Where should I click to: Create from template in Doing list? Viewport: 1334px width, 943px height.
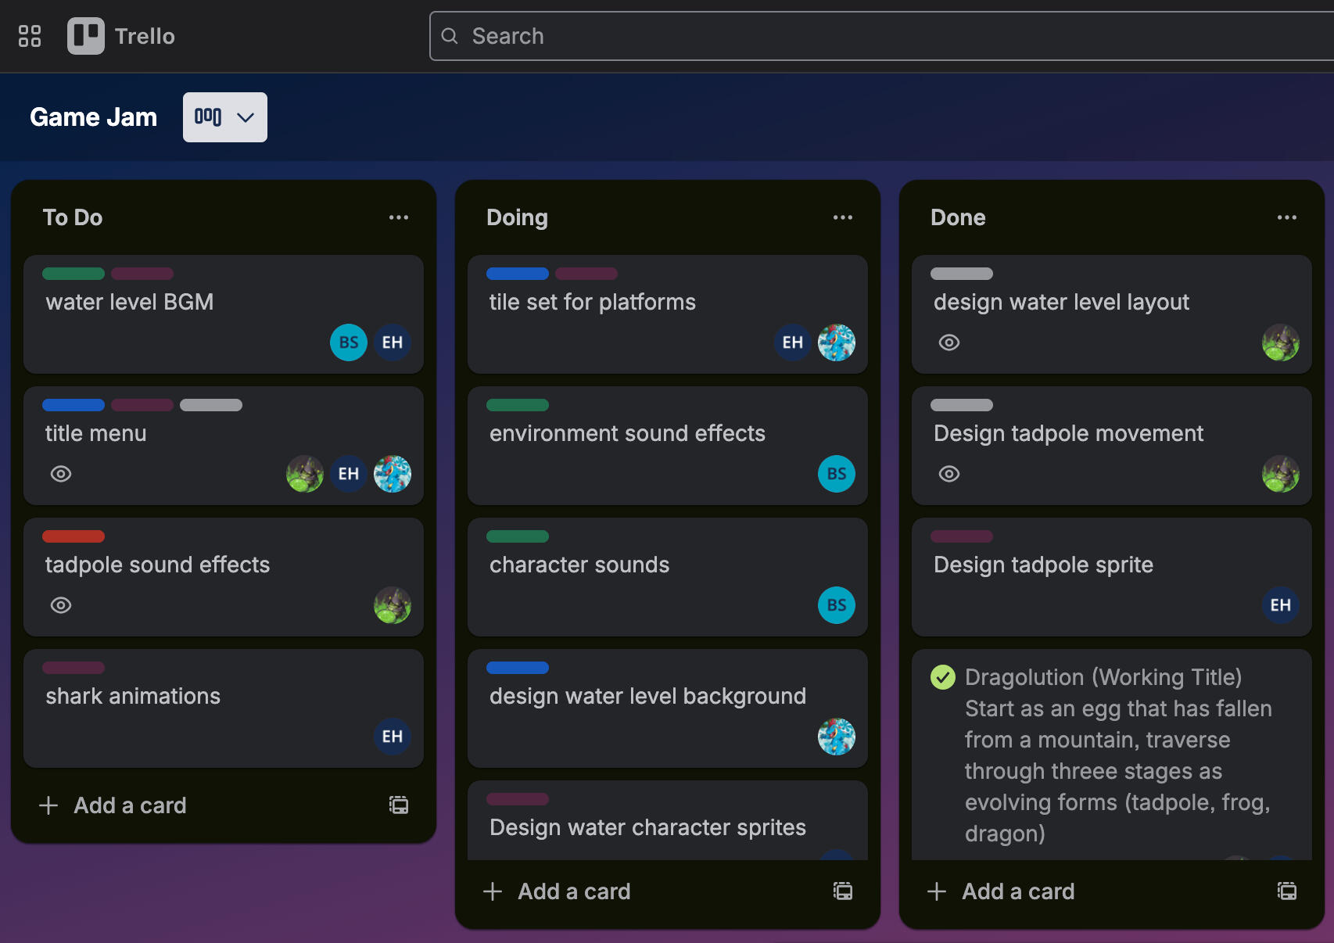[x=843, y=891]
